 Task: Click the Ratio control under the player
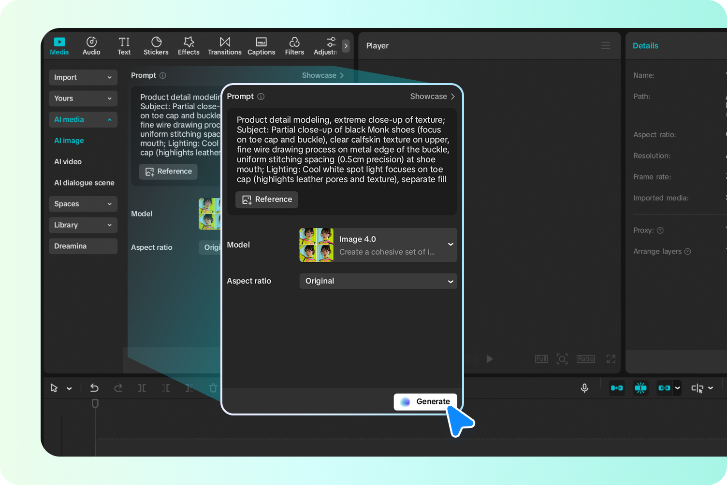tap(585, 359)
